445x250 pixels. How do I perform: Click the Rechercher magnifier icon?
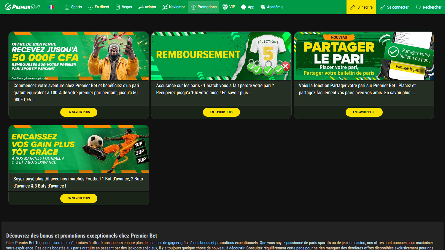(x=419, y=7)
